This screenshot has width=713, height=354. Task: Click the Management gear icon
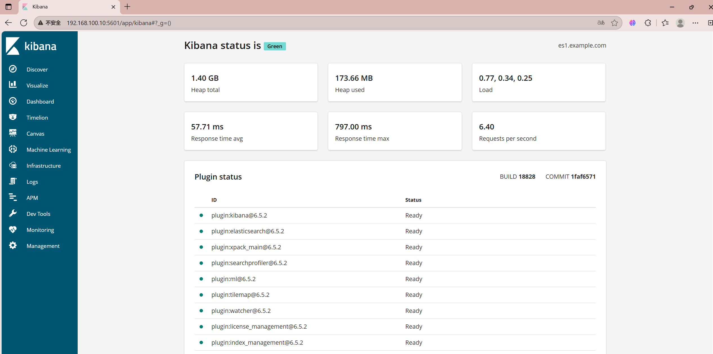13,245
